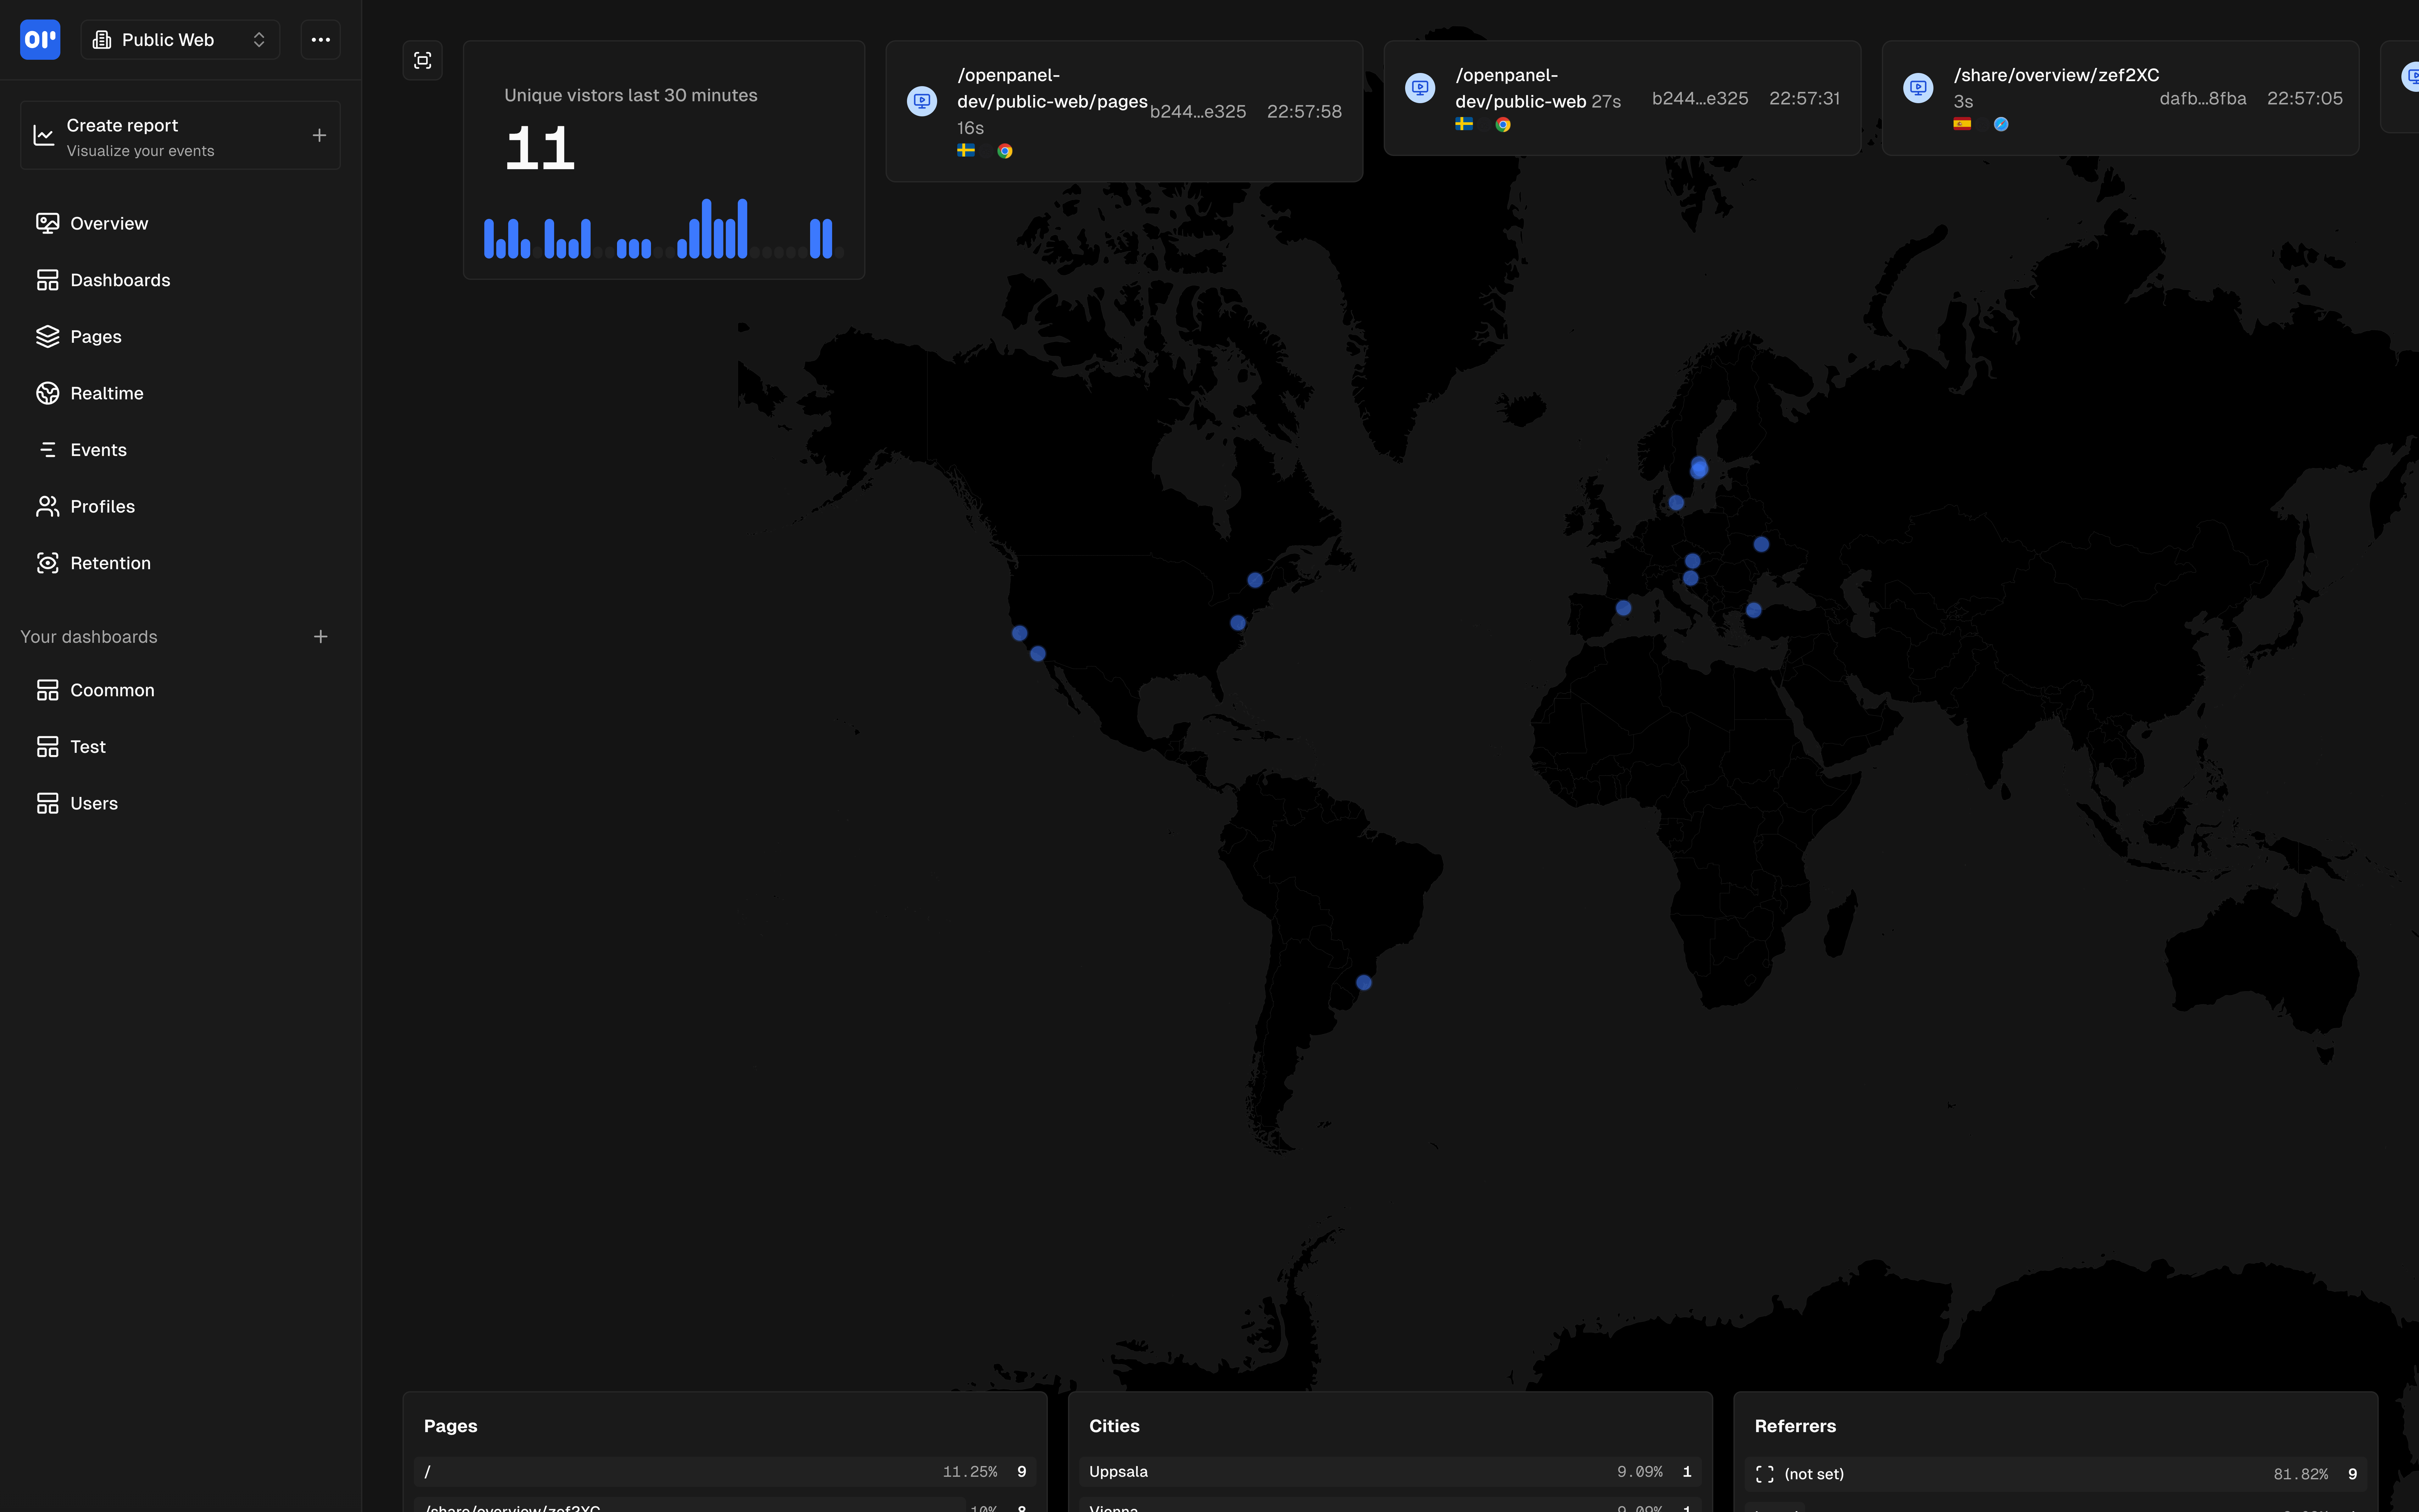Click the OpenPanel logo
The height and width of the screenshot is (1512, 2419).
click(x=40, y=40)
